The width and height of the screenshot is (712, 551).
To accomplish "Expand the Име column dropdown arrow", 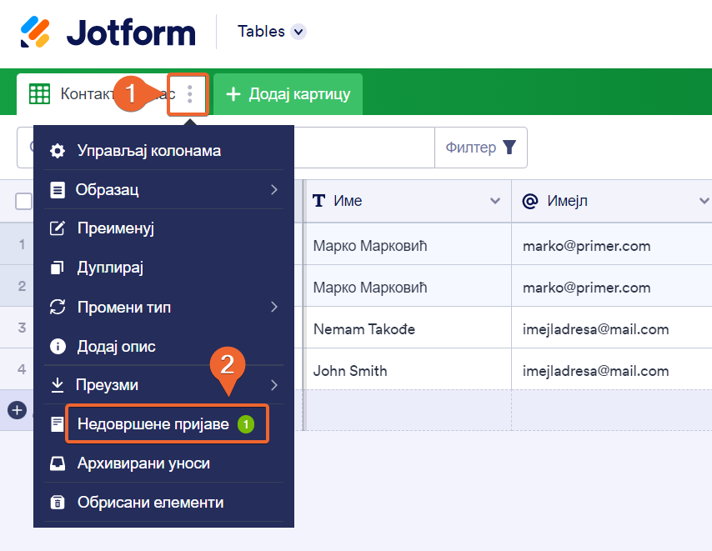I will point(495,201).
